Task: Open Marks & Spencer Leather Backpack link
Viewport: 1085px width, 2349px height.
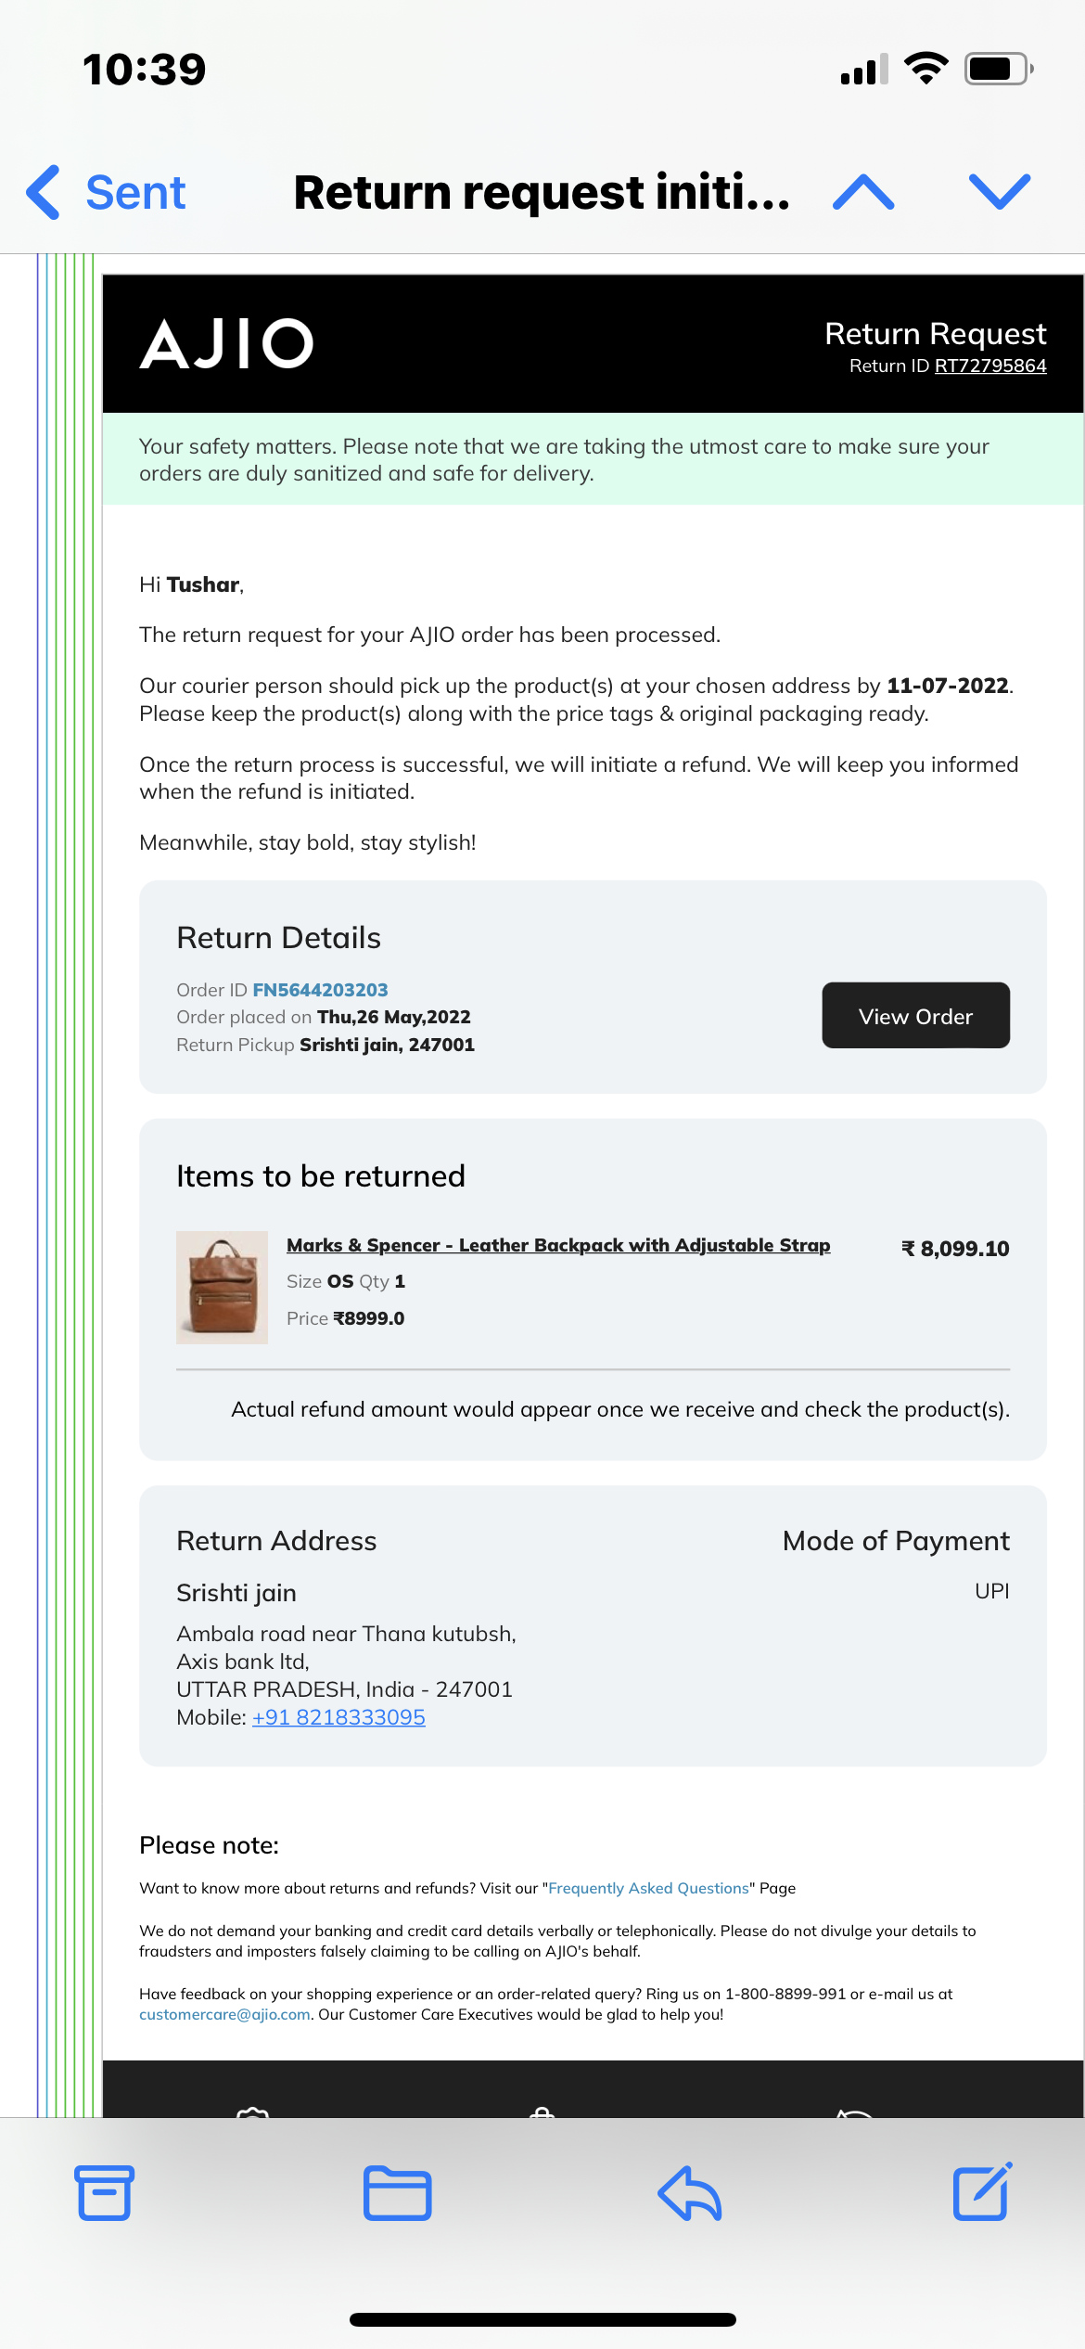Action: click(x=557, y=1245)
